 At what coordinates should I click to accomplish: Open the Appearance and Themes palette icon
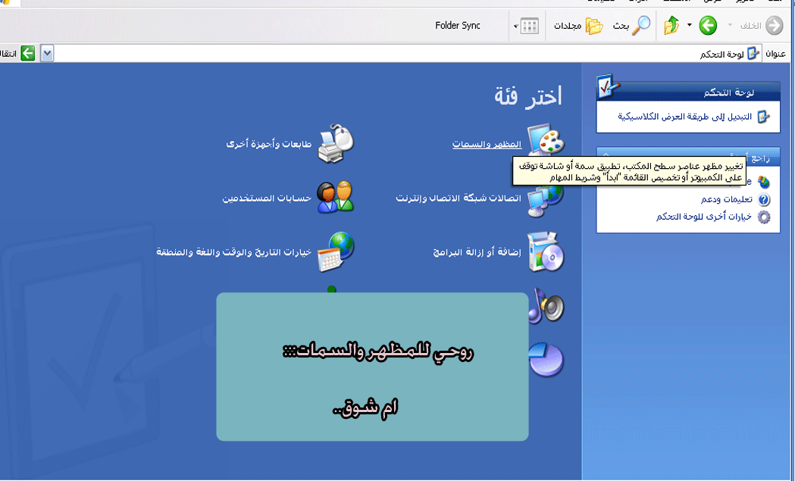546,142
